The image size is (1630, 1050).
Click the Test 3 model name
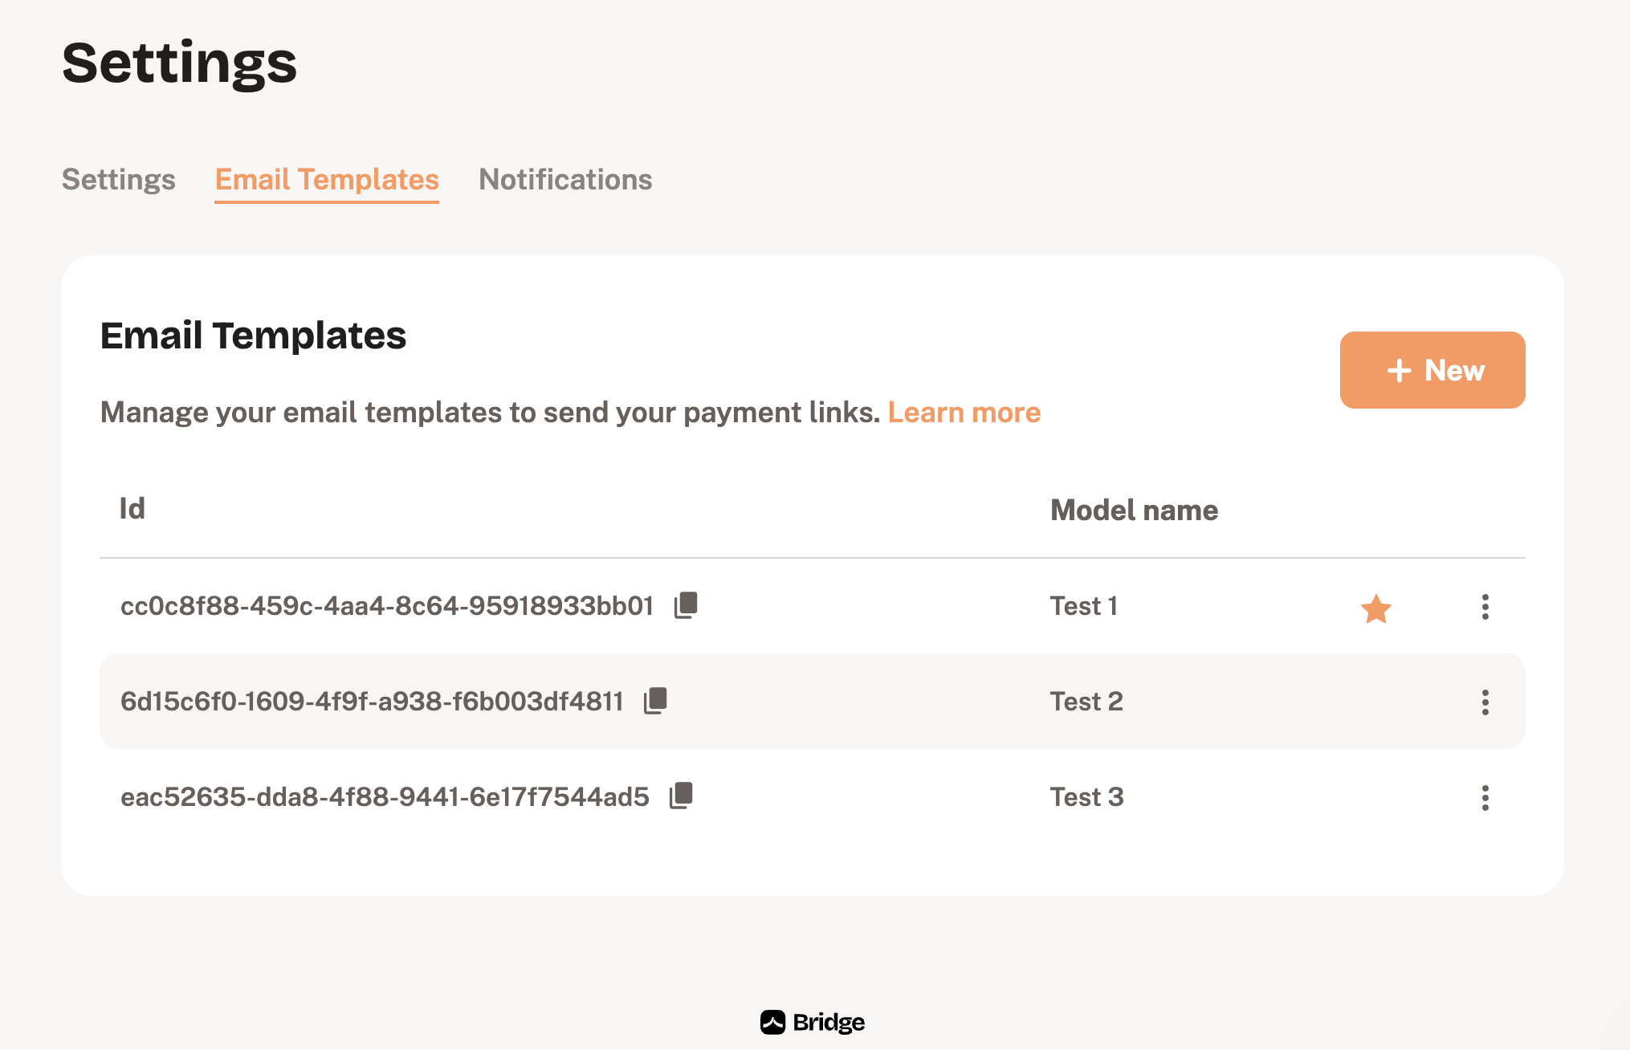tap(1087, 797)
